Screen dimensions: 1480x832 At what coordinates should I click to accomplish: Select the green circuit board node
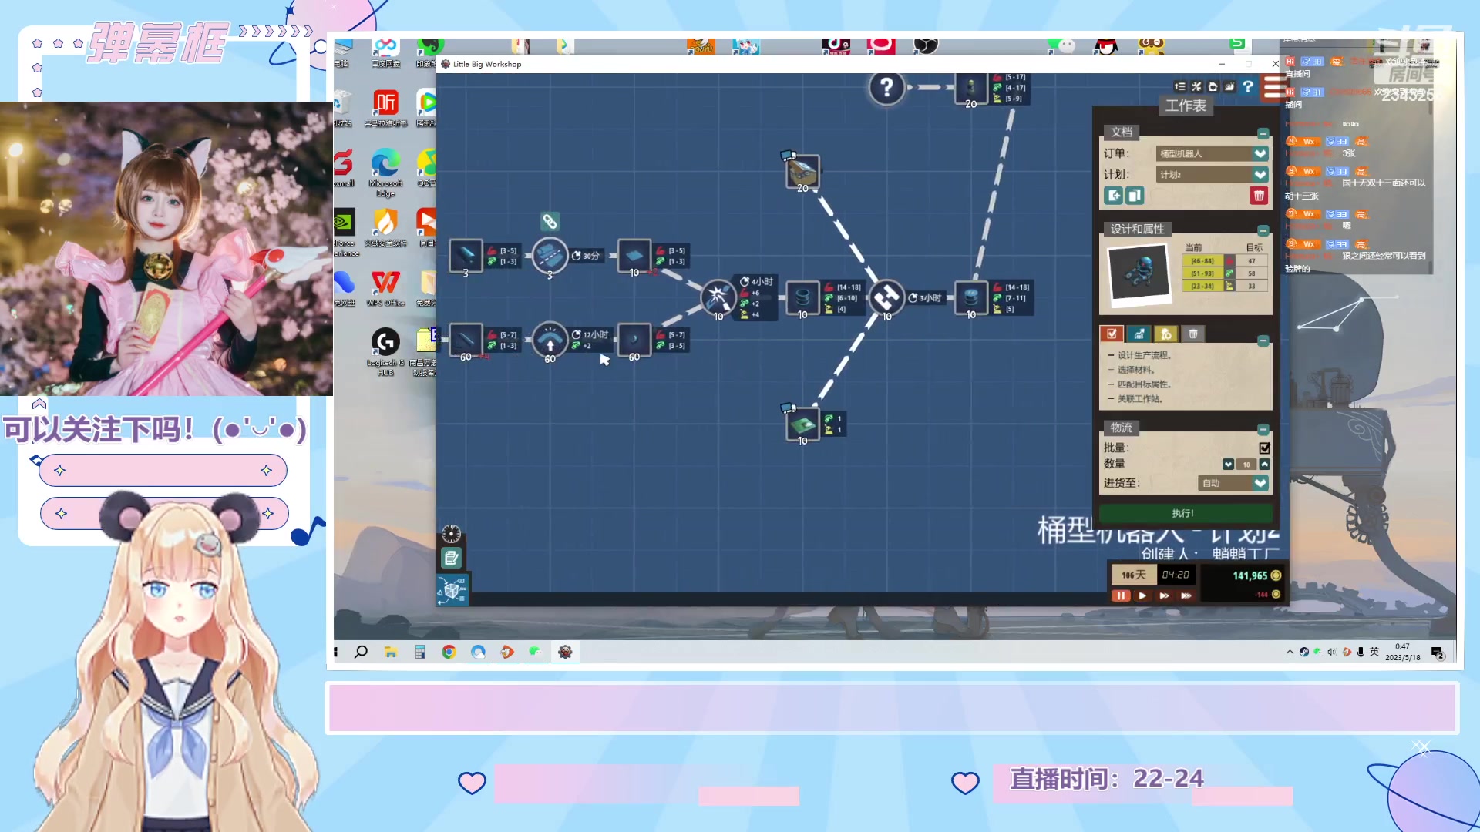pos(802,424)
